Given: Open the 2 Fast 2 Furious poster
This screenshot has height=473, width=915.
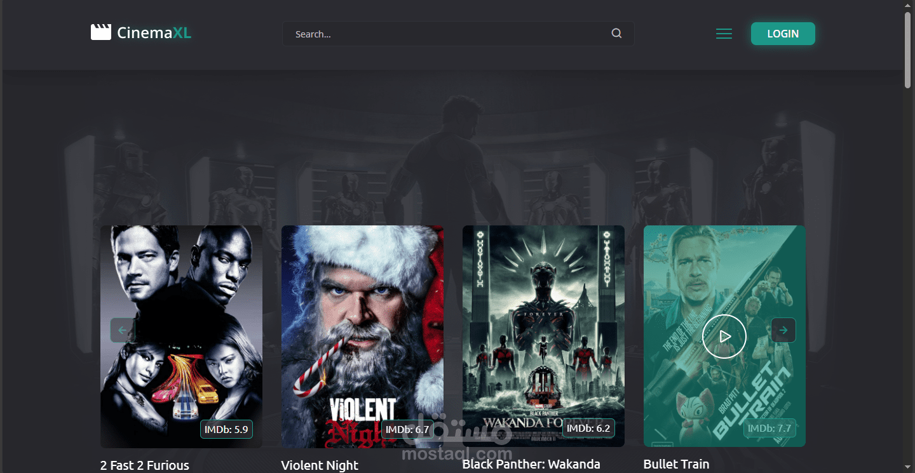Looking at the screenshot, I should [x=181, y=336].
